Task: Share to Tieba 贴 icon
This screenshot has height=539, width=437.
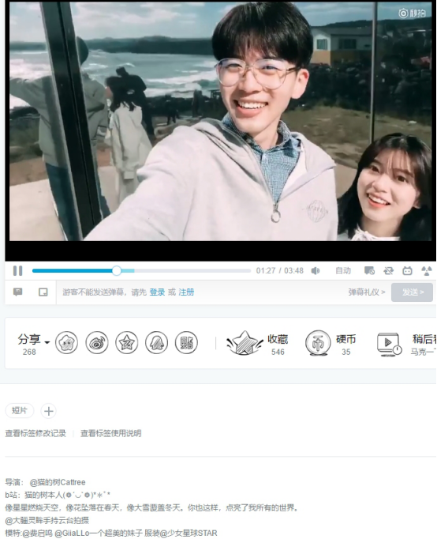Action: [186, 342]
